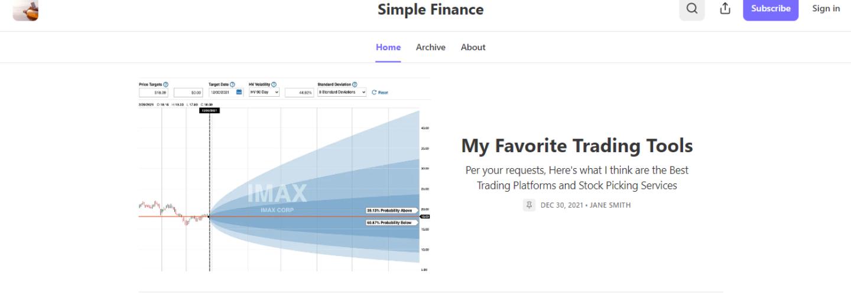This screenshot has height=295, width=851.
Task: Open the calendar icon for Target Date
Action: (239, 92)
